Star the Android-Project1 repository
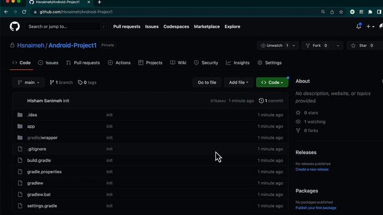 point(363,45)
